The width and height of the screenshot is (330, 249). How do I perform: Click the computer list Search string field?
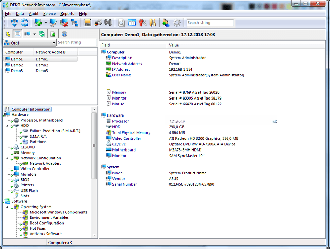click(x=77, y=42)
